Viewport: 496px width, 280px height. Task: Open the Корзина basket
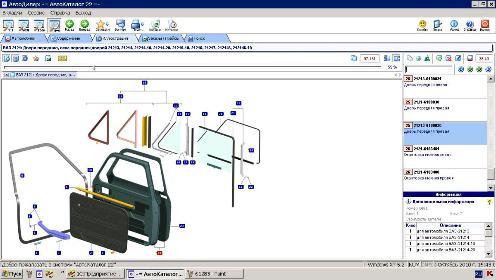coord(155,26)
